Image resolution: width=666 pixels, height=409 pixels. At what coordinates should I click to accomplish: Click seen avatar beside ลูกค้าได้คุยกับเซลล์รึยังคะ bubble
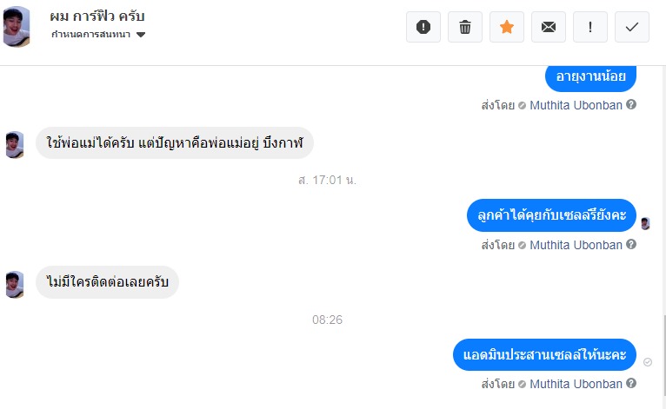pyautogui.click(x=645, y=223)
